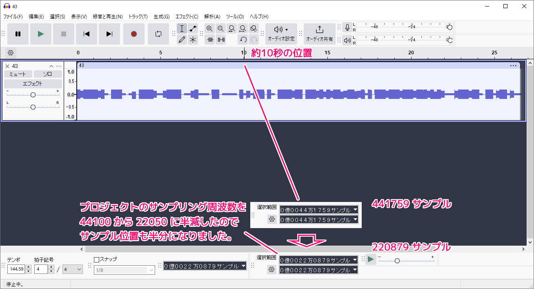This screenshot has height=289, width=534.
Task: Select the Draw pencil tool
Action: click(x=182, y=40)
